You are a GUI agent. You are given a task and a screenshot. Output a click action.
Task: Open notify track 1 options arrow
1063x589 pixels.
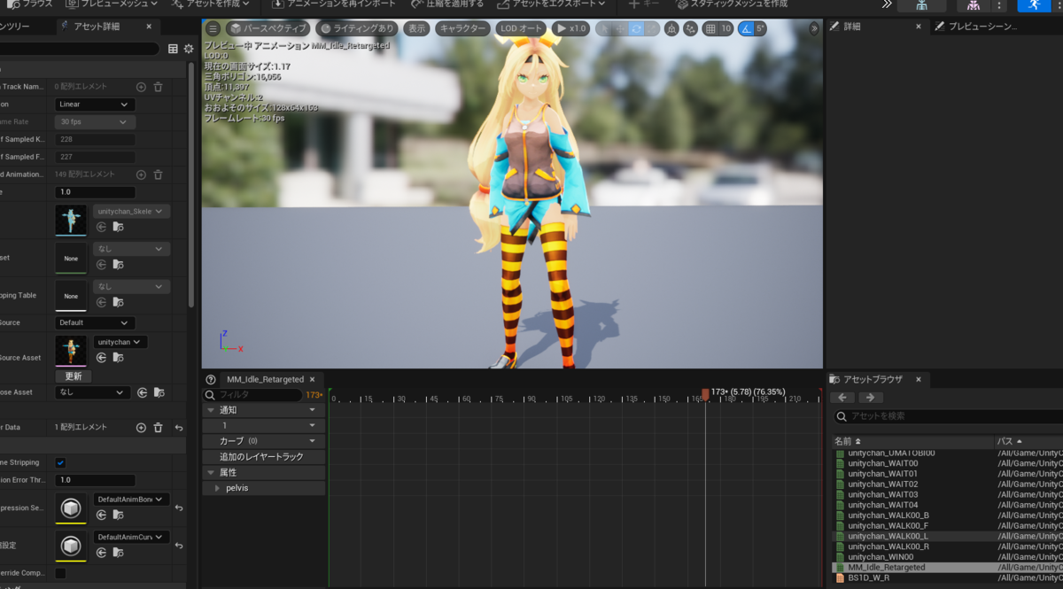pyautogui.click(x=312, y=426)
